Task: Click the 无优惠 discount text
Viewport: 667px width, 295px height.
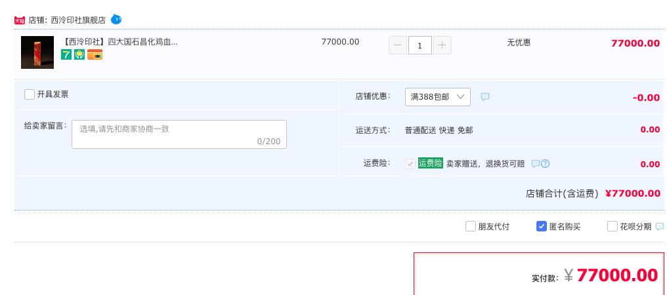Action: (519, 43)
